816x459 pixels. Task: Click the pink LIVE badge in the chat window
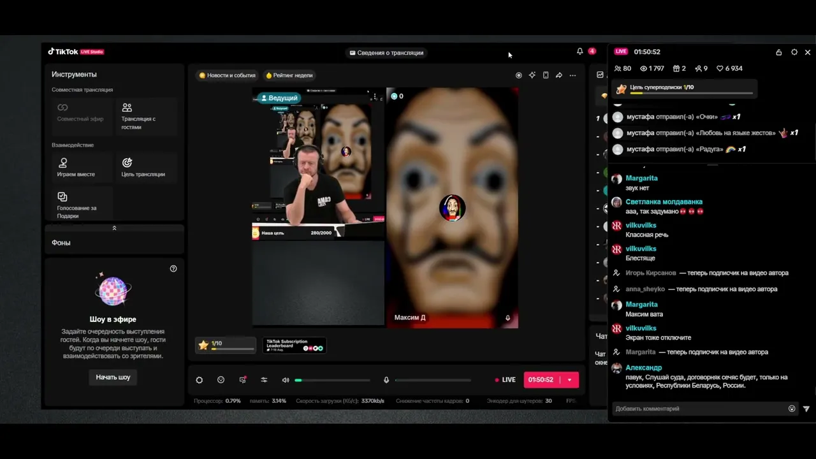621,52
